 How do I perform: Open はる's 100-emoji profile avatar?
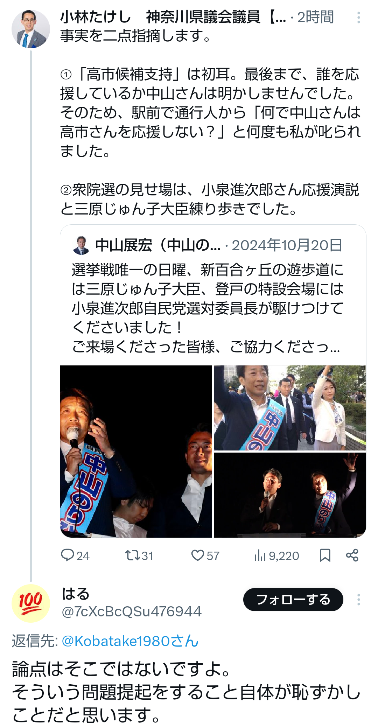pyautogui.click(x=31, y=603)
